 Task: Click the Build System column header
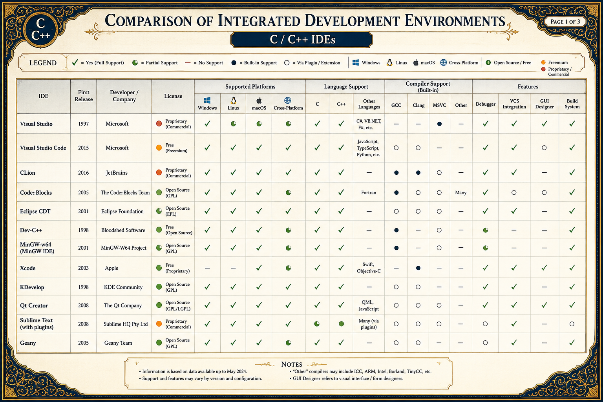[572, 104]
